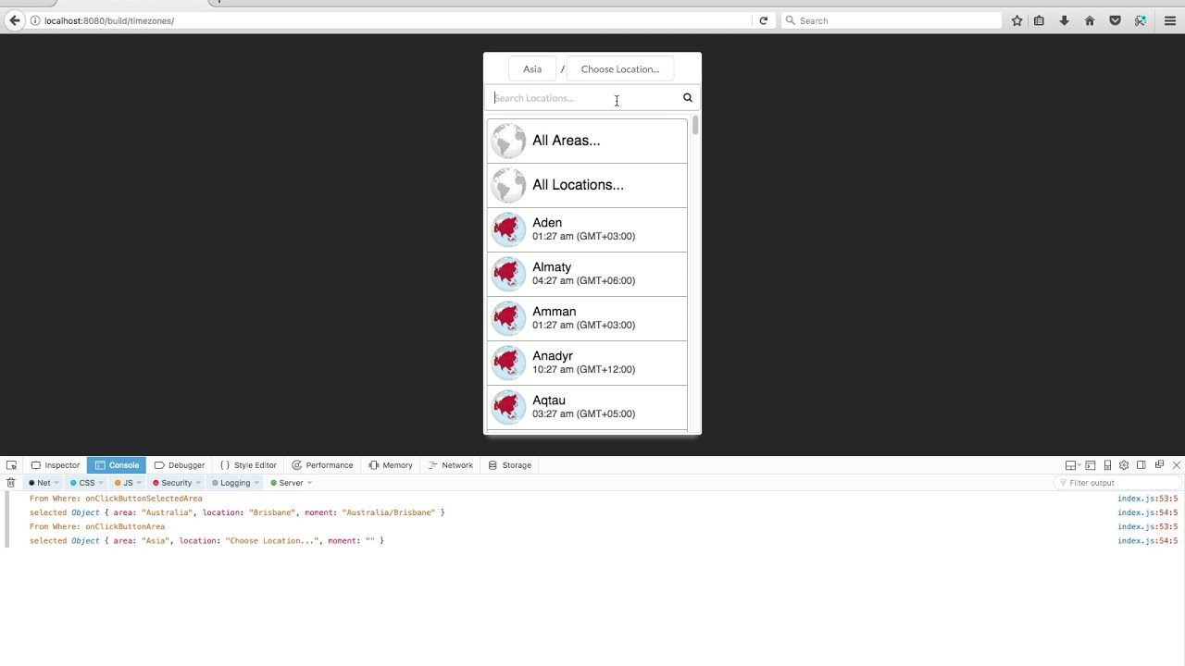The height and width of the screenshot is (666, 1185).
Task: Click the search magnifier in locations field
Action: (688, 98)
